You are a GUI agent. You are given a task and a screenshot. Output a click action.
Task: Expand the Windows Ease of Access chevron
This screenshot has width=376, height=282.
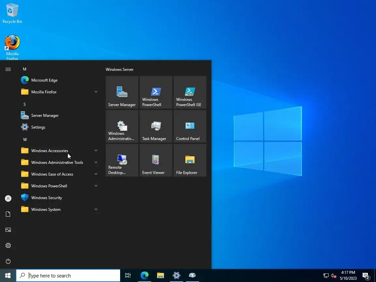[x=96, y=174]
